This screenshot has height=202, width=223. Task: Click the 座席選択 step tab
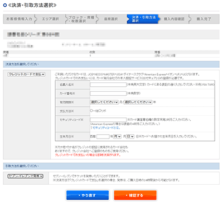pyautogui.click(x=111, y=19)
